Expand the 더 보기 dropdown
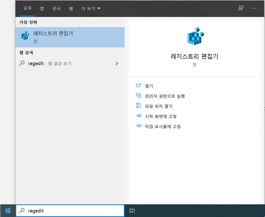This screenshot has width=265, height=217. [91, 9]
